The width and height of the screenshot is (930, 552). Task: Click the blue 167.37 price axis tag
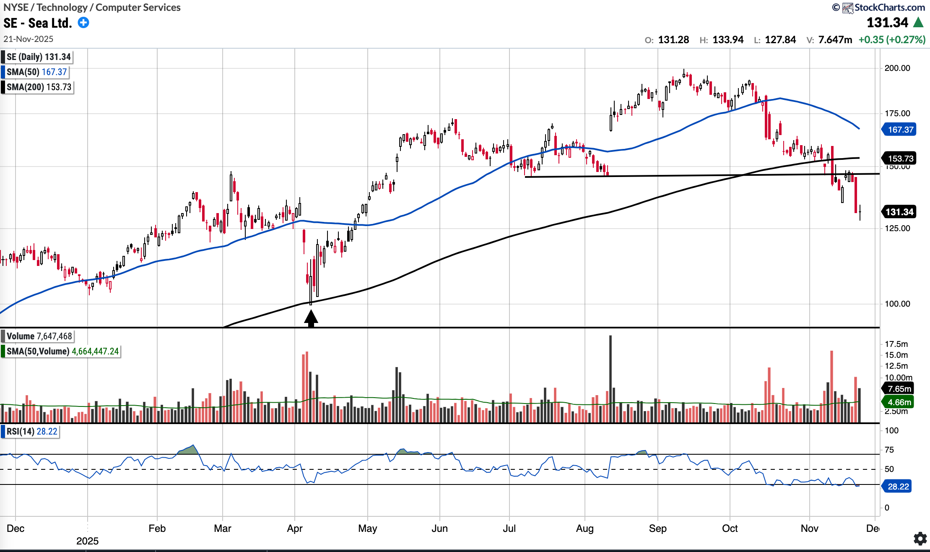900,130
